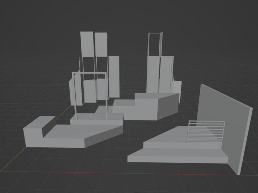Click the red X axis line
This screenshot has height=193, width=258.
click(x=129, y=173)
